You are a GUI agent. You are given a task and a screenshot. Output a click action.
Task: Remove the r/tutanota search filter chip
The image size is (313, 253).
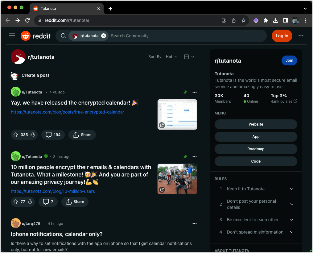[103, 36]
